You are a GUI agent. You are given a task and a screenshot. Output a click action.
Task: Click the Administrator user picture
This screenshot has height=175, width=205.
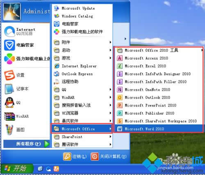(x=12, y=12)
